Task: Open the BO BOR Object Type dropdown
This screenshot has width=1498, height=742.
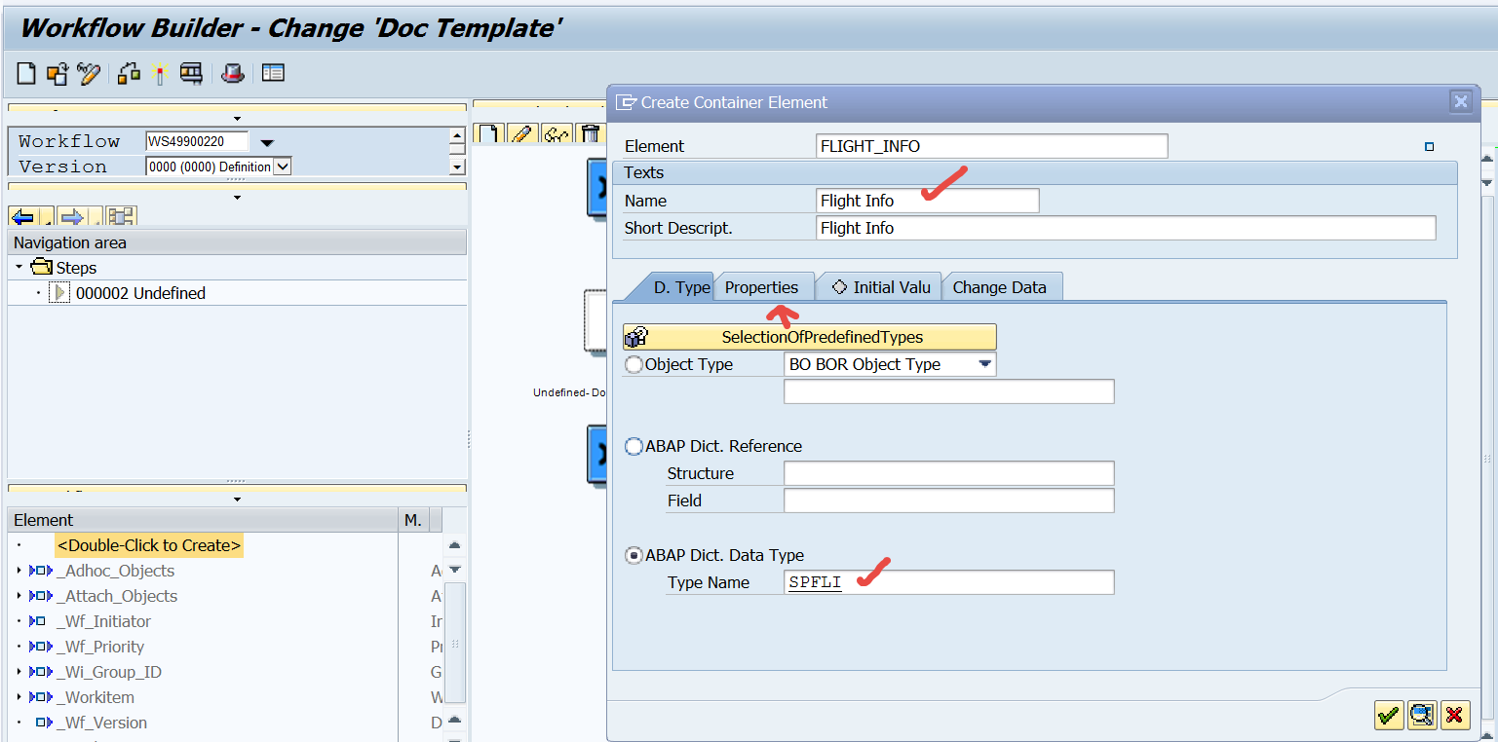Action: [985, 364]
